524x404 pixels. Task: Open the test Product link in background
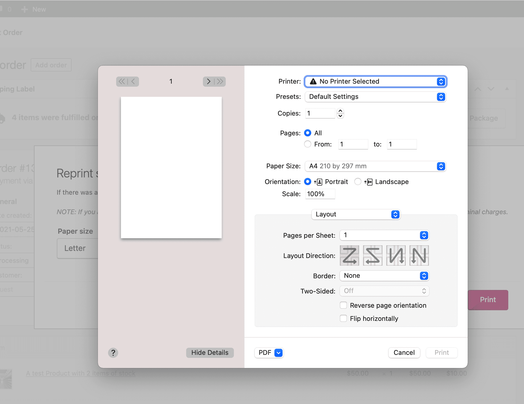tap(81, 373)
